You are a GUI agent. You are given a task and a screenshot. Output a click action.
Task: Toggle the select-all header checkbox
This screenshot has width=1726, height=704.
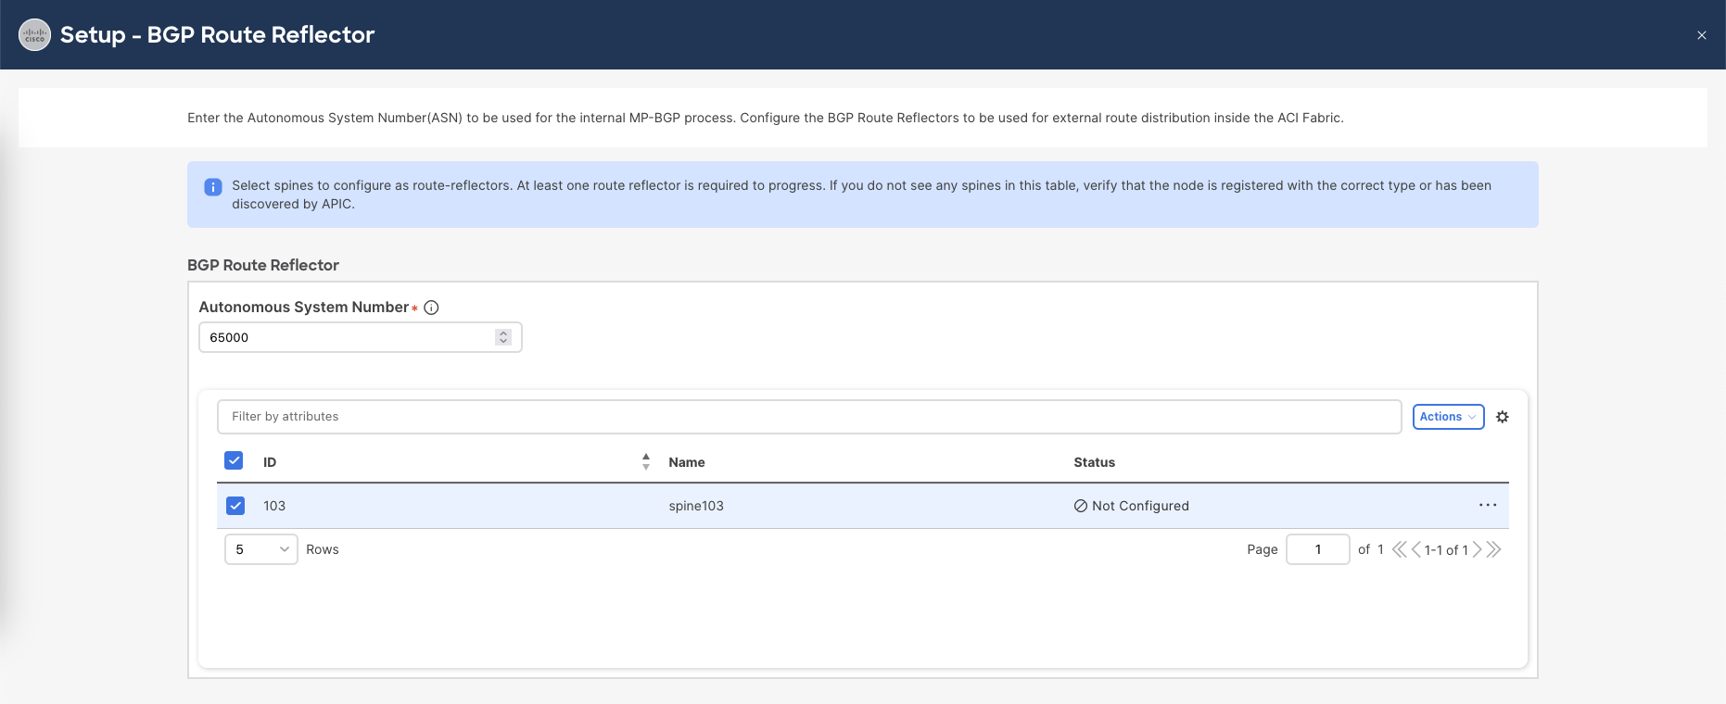click(x=234, y=460)
